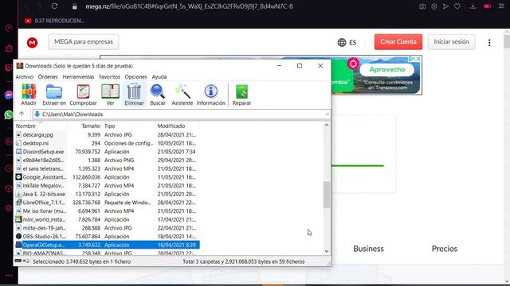Click the Business link on MEGA page
Viewport: 510px width, 286px height.
(368, 249)
